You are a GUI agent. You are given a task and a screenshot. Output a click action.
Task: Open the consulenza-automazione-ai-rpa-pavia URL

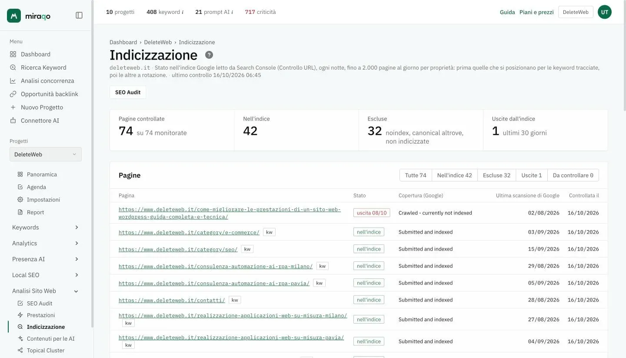pyautogui.click(x=214, y=283)
